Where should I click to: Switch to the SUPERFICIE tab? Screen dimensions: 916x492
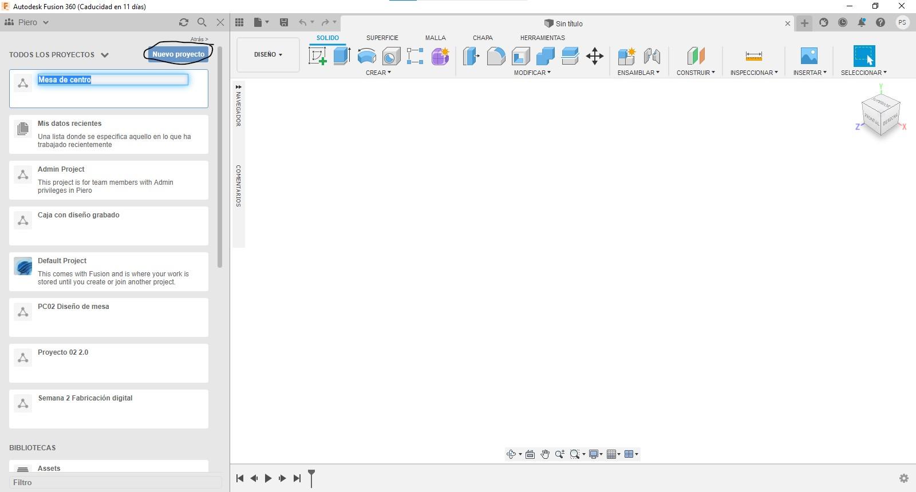[x=382, y=38]
